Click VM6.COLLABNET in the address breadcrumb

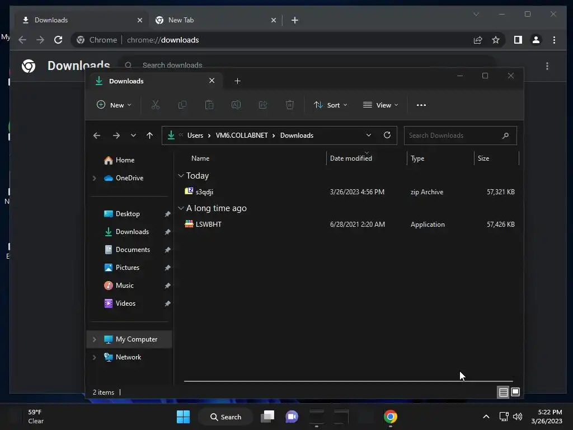[x=242, y=135]
